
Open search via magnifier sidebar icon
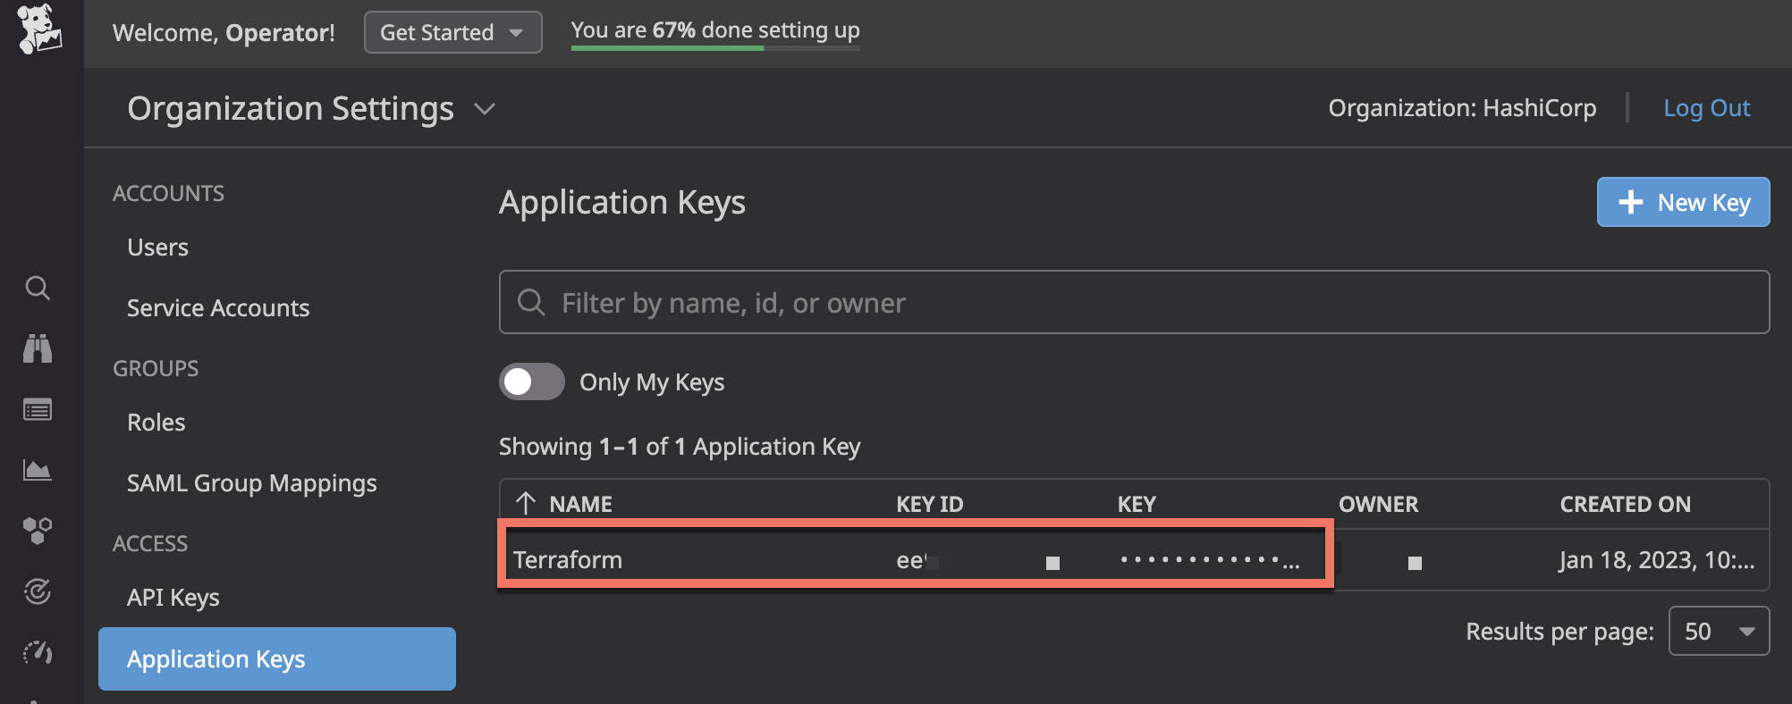[38, 288]
